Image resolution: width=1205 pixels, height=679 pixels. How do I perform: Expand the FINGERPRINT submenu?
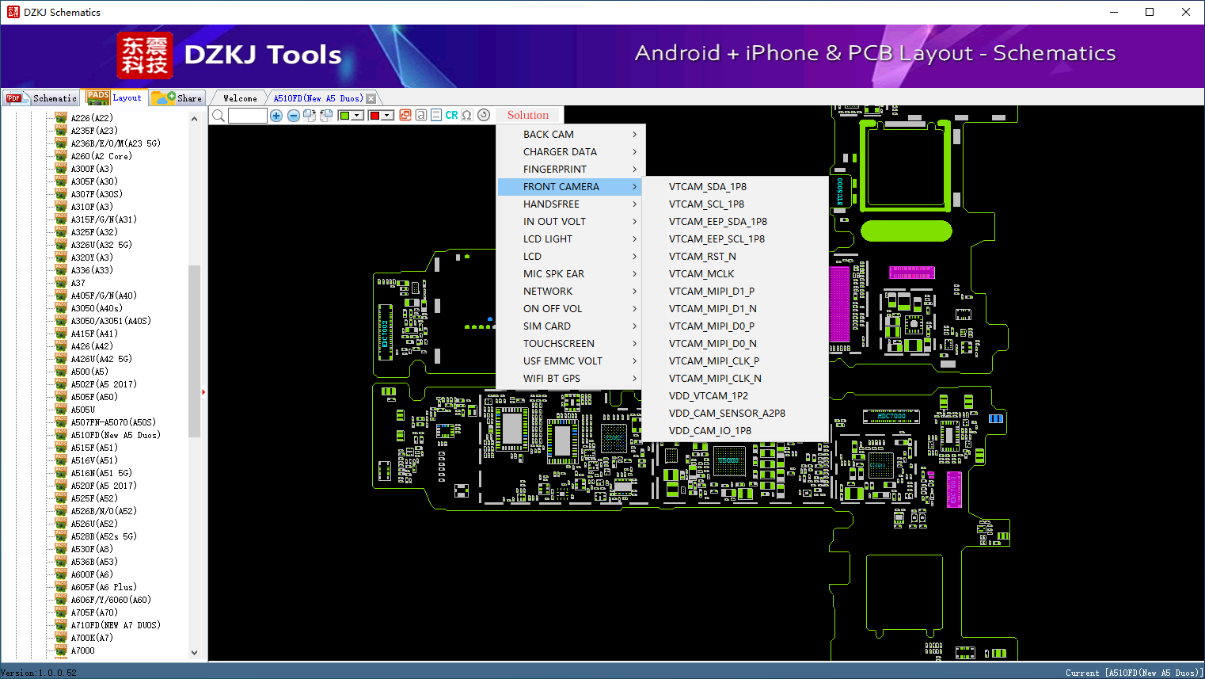tap(572, 170)
